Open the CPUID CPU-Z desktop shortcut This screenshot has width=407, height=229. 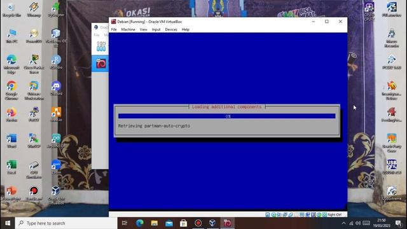coord(369,11)
